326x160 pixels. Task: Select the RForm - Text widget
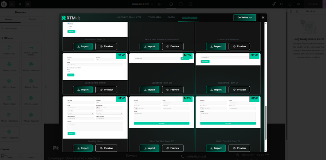[x=9, y=50]
